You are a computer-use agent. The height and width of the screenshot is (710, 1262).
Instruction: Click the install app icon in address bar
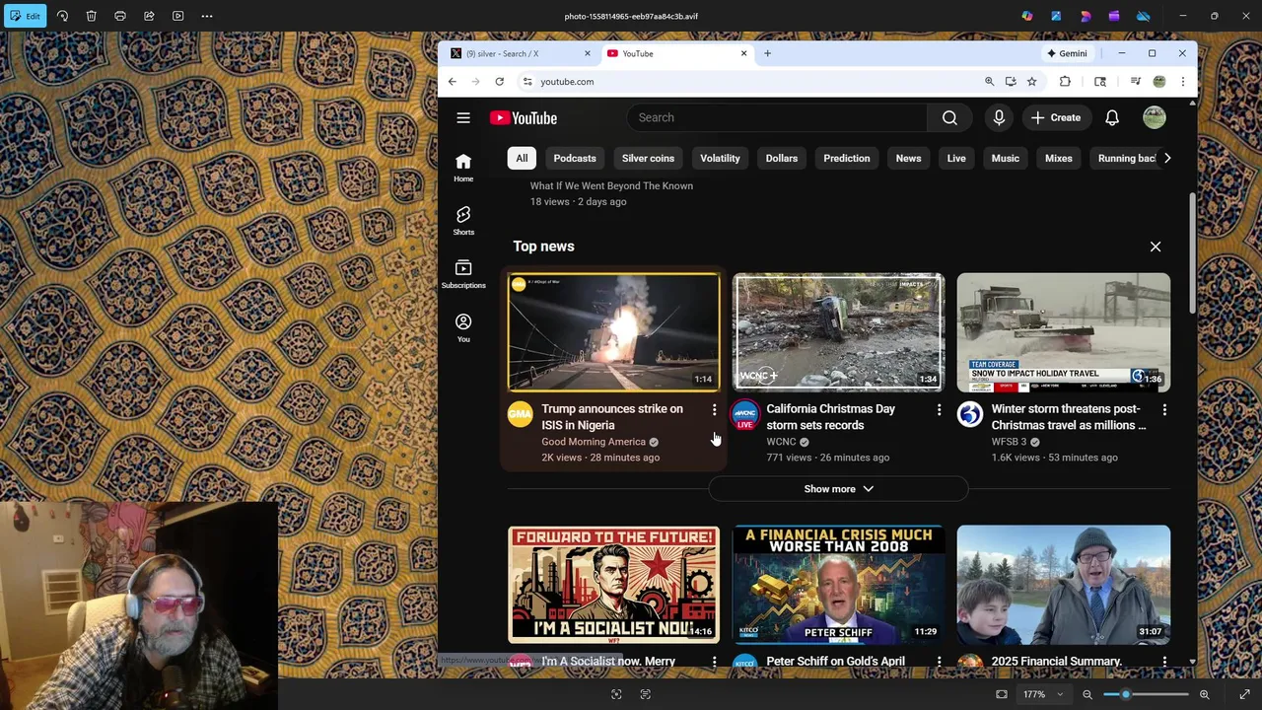click(1011, 82)
